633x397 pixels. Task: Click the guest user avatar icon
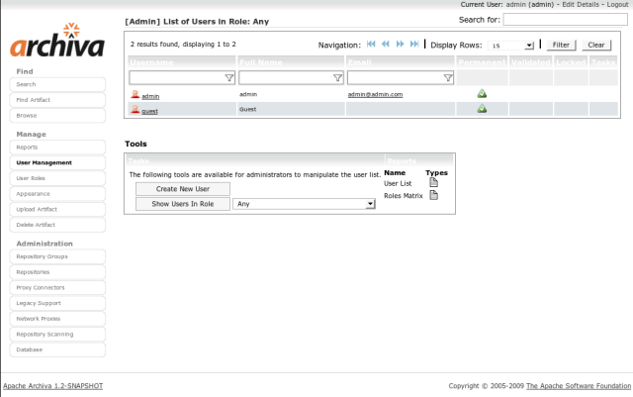[136, 110]
